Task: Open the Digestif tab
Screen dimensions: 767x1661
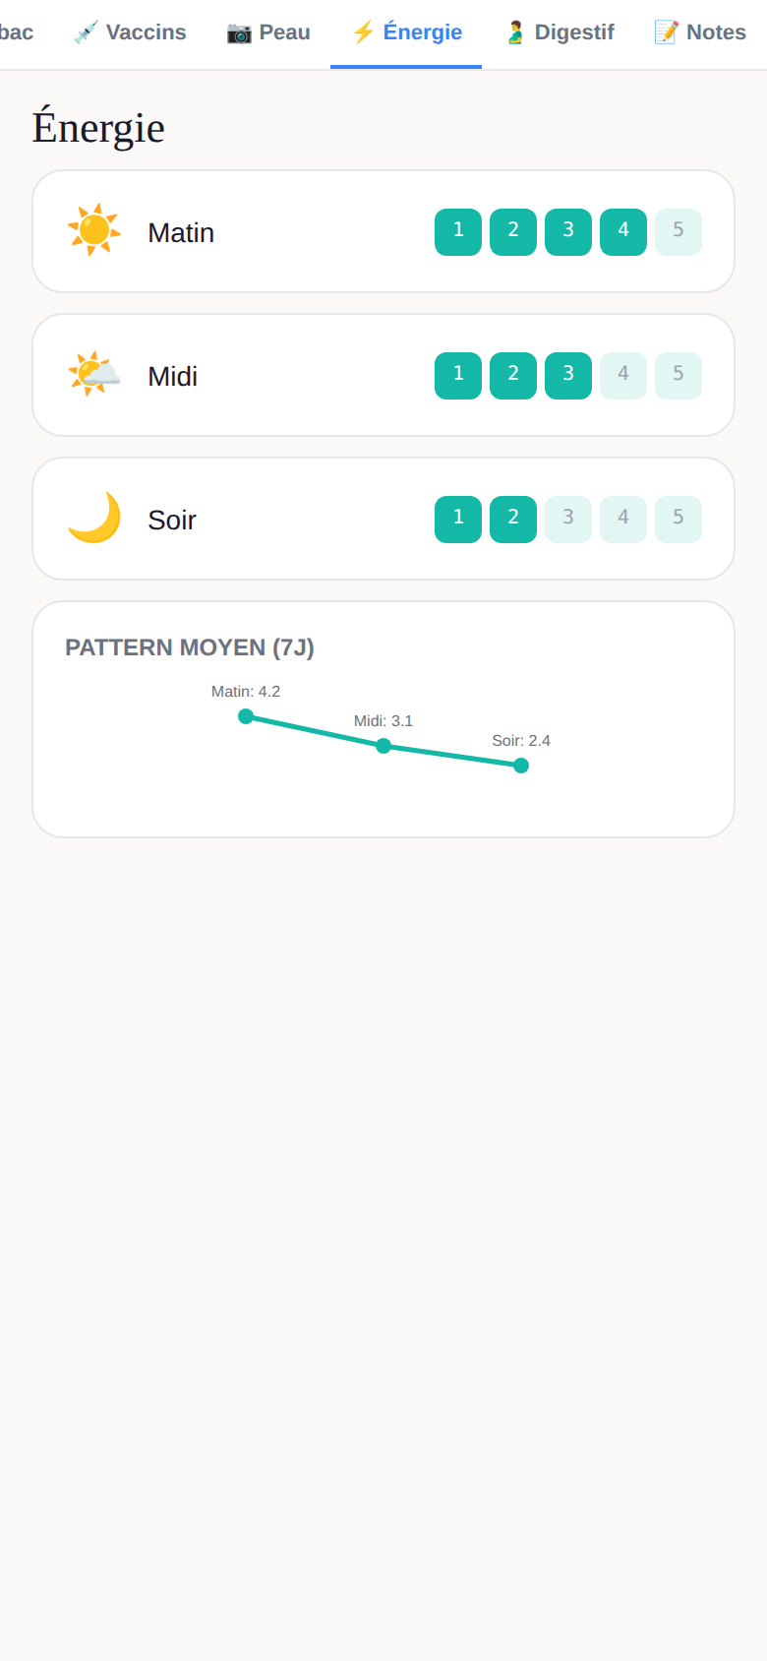Action: [x=559, y=32]
